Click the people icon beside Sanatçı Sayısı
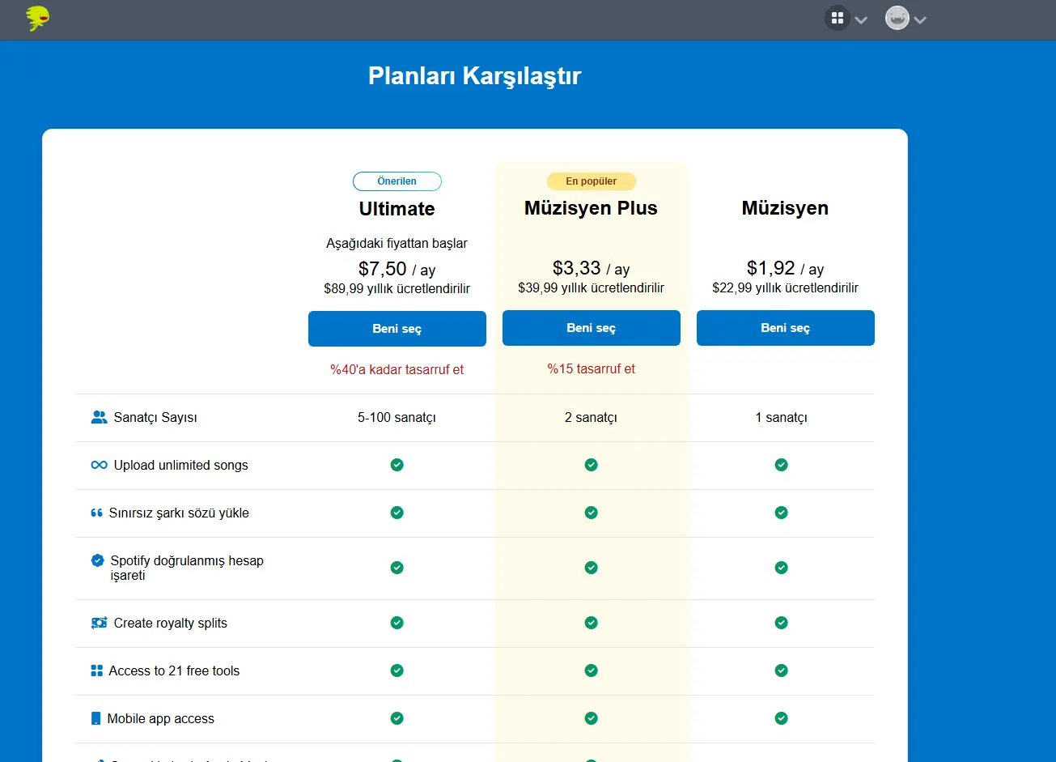This screenshot has width=1056, height=762. coord(100,418)
